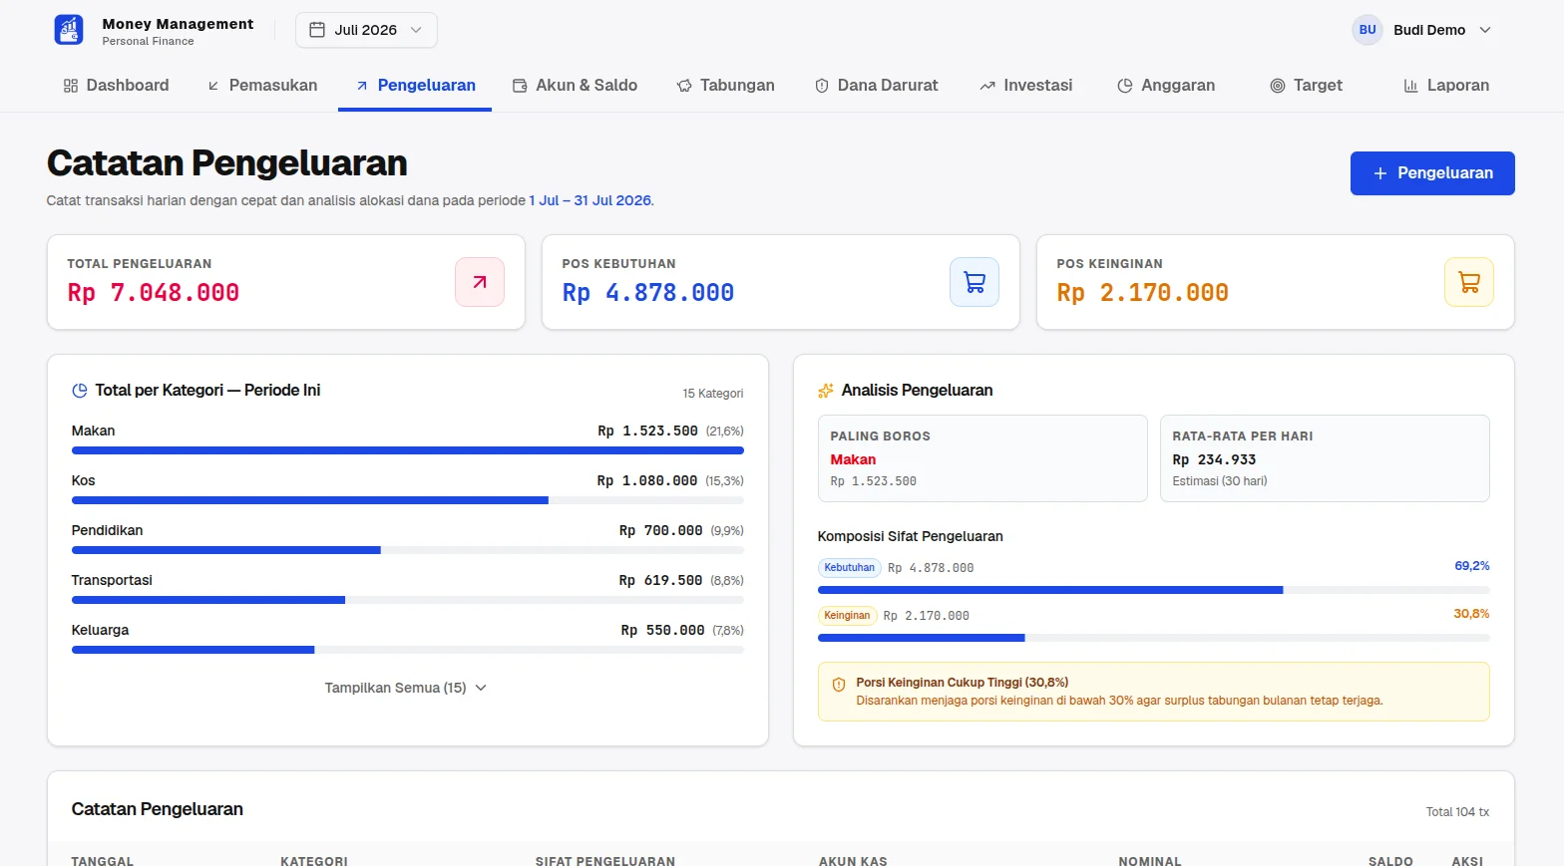Open the Juli 2026 period dropdown
The height and width of the screenshot is (866, 1564).
pyautogui.click(x=366, y=30)
